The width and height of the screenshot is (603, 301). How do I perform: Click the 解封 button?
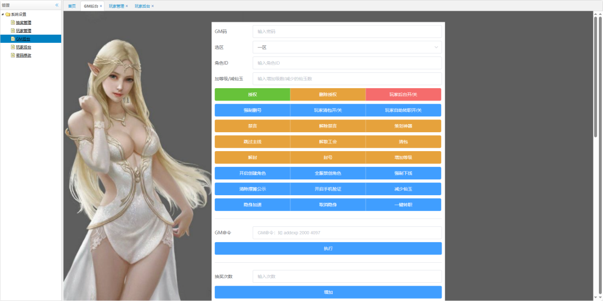click(x=252, y=158)
